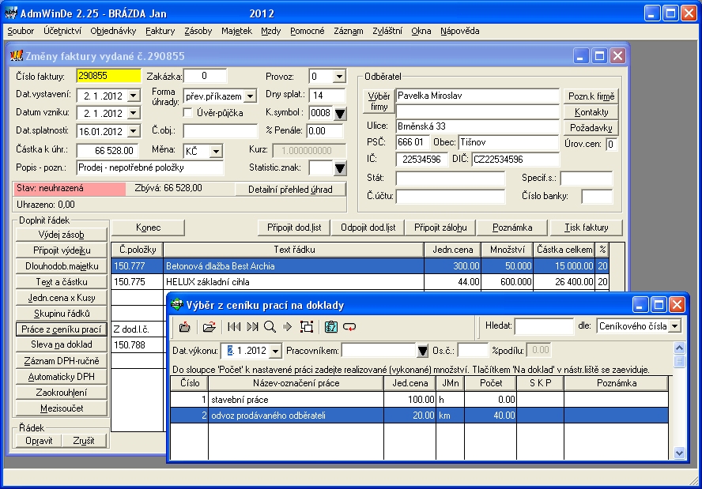Viewport: 702px width, 489px height.
Task: Open the Zásoby menu
Action: (198, 31)
